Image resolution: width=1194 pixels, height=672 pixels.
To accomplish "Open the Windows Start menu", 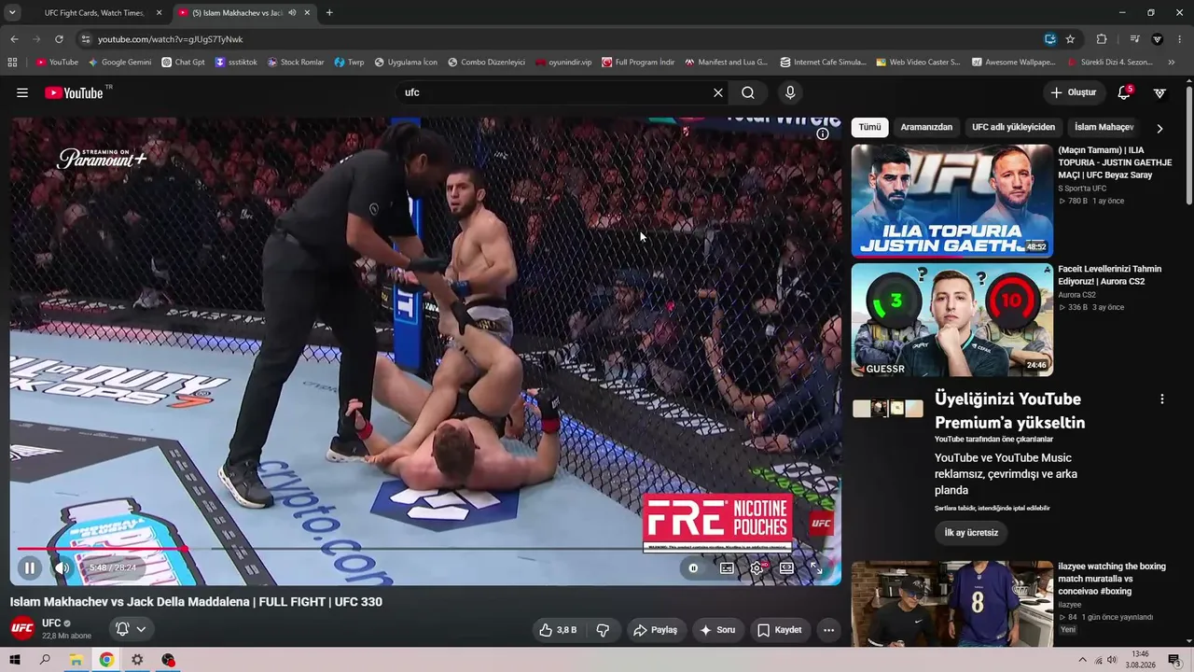I will click(x=15, y=660).
